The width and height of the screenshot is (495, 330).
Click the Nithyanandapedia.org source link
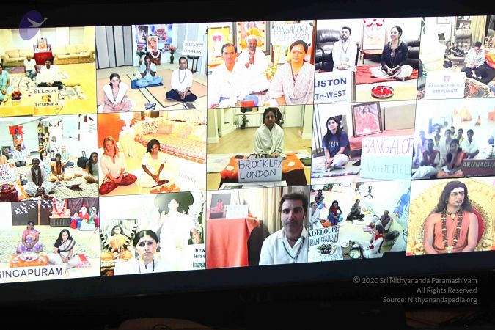429,300
